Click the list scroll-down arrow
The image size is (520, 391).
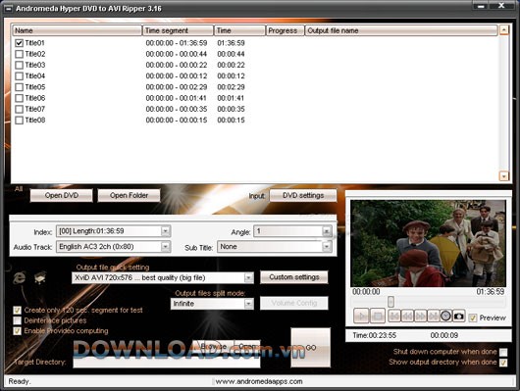coord(503,176)
